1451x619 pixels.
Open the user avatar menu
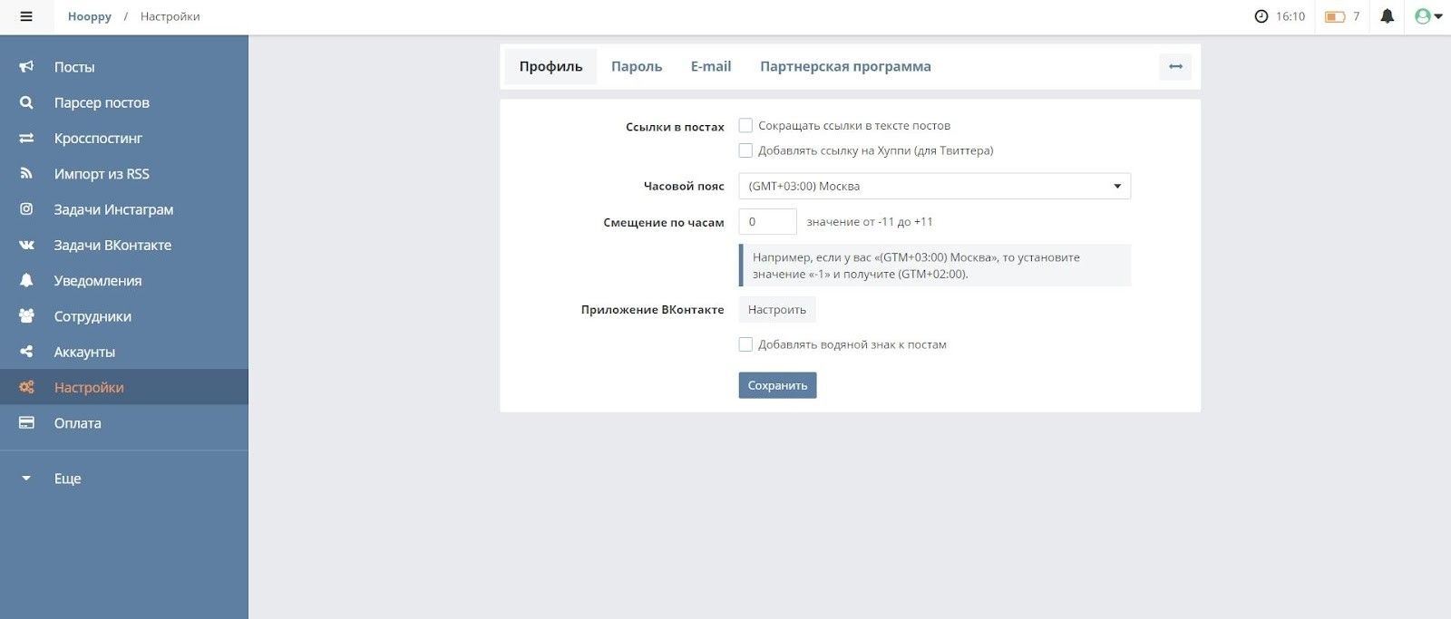[1428, 16]
